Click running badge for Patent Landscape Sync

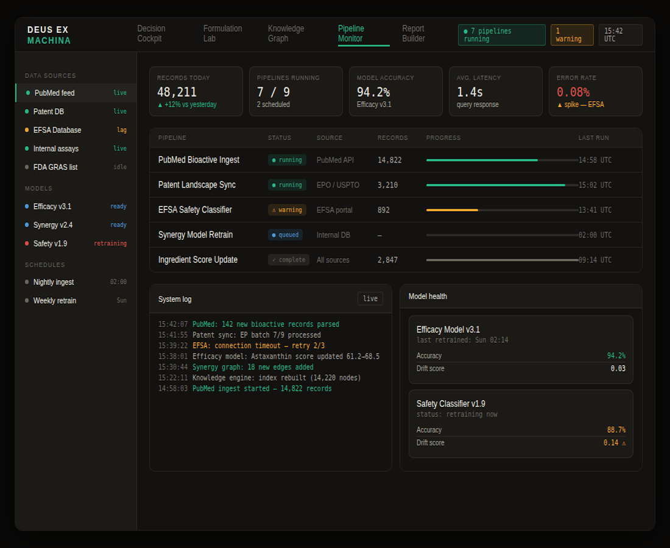(x=287, y=185)
